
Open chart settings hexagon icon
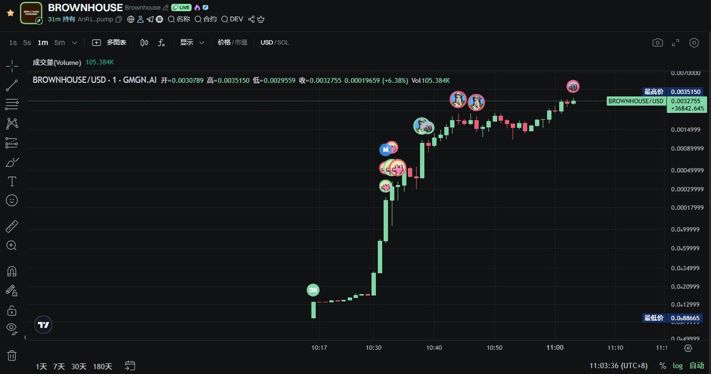(x=694, y=43)
